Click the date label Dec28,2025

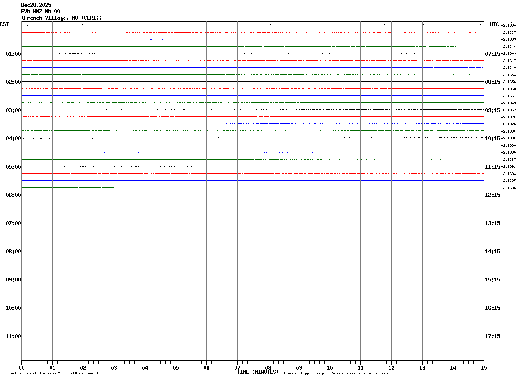tap(36, 5)
